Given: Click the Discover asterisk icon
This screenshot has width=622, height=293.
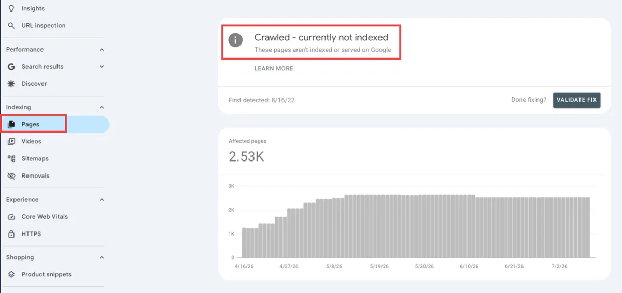Looking at the screenshot, I should (x=11, y=84).
